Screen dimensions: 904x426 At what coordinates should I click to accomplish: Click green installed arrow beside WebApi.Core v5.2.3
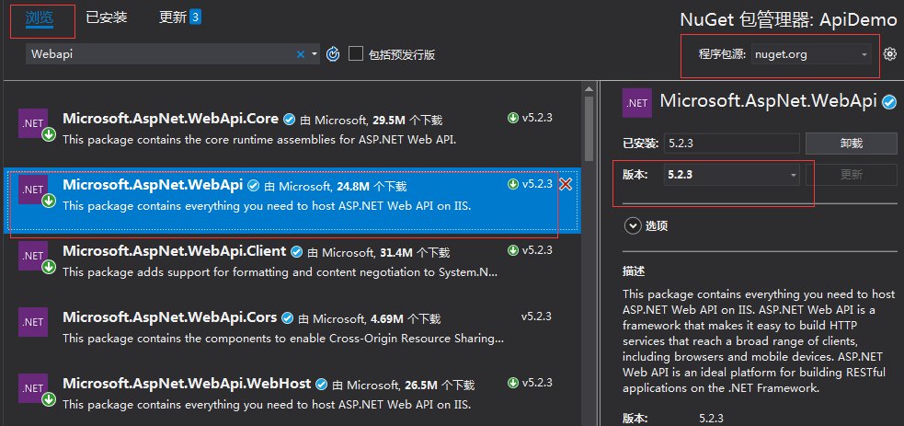tap(513, 118)
